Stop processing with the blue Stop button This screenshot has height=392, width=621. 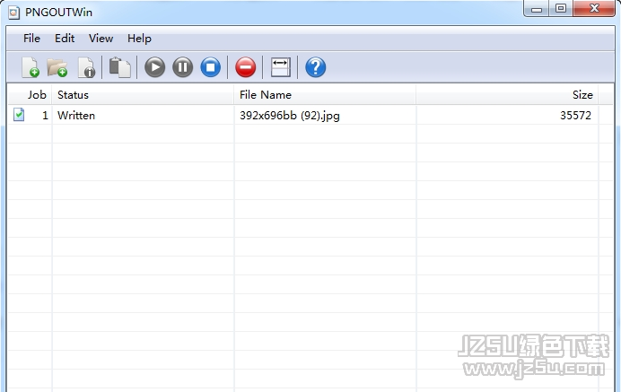[211, 67]
